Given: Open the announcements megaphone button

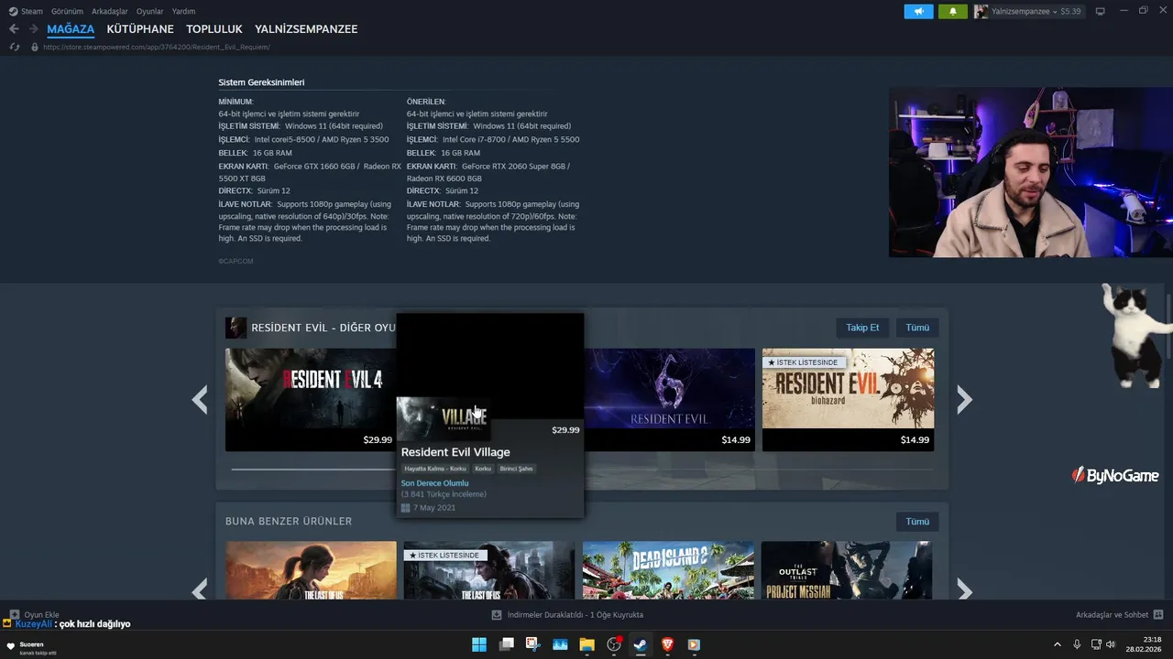Looking at the screenshot, I should pos(918,11).
